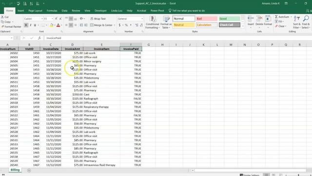Apply Accounting dollar number format

tap(119, 25)
